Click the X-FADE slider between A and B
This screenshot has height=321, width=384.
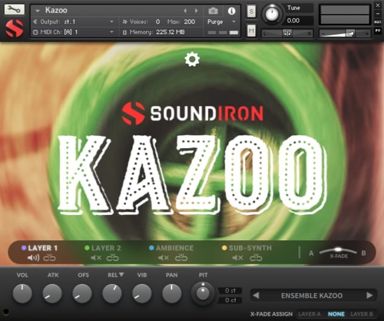coord(338,252)
